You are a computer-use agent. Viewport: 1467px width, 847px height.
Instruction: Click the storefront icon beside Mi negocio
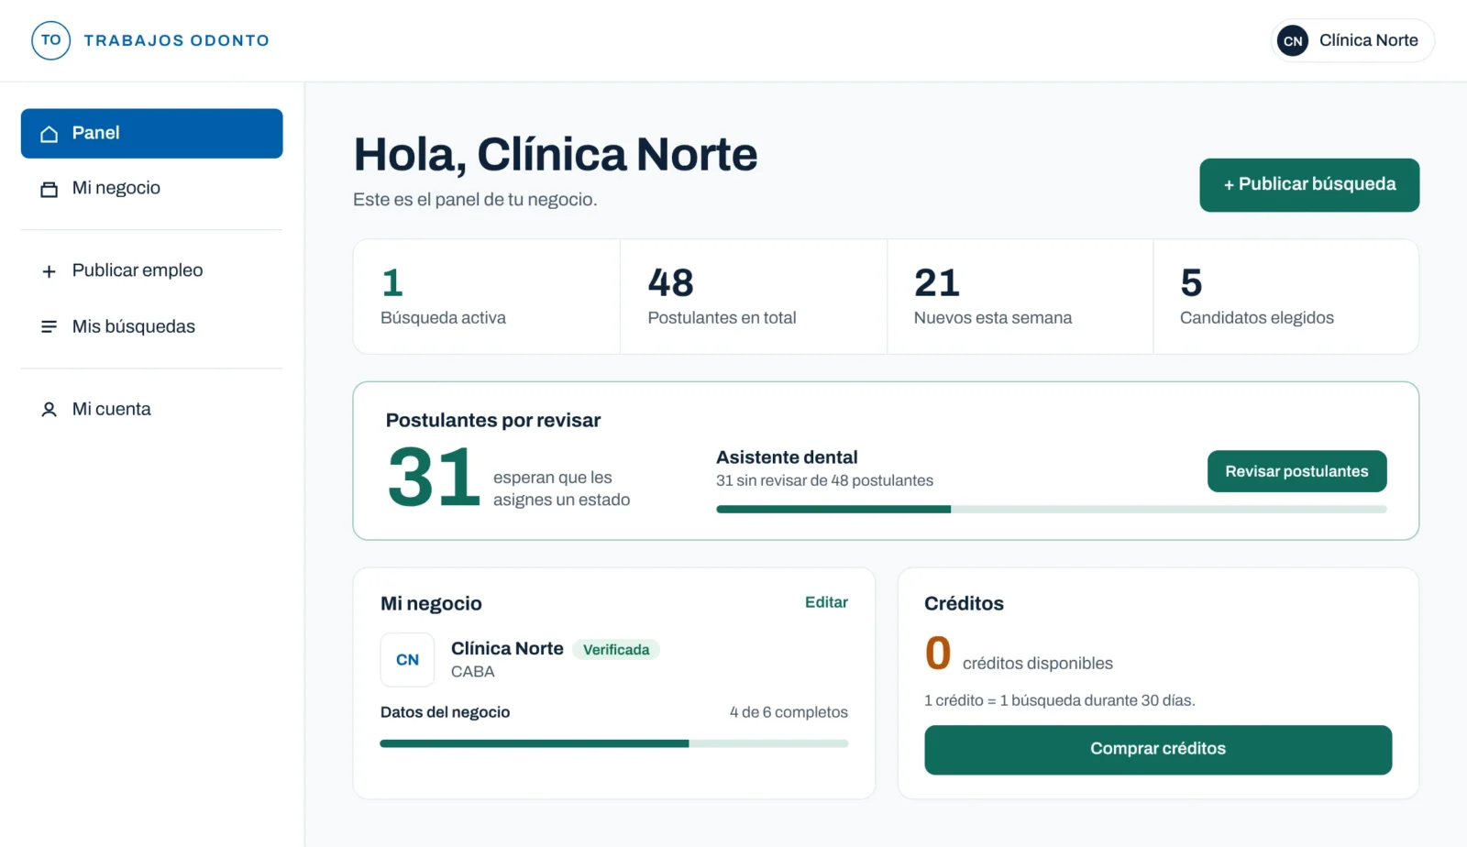tap(50, 189)
